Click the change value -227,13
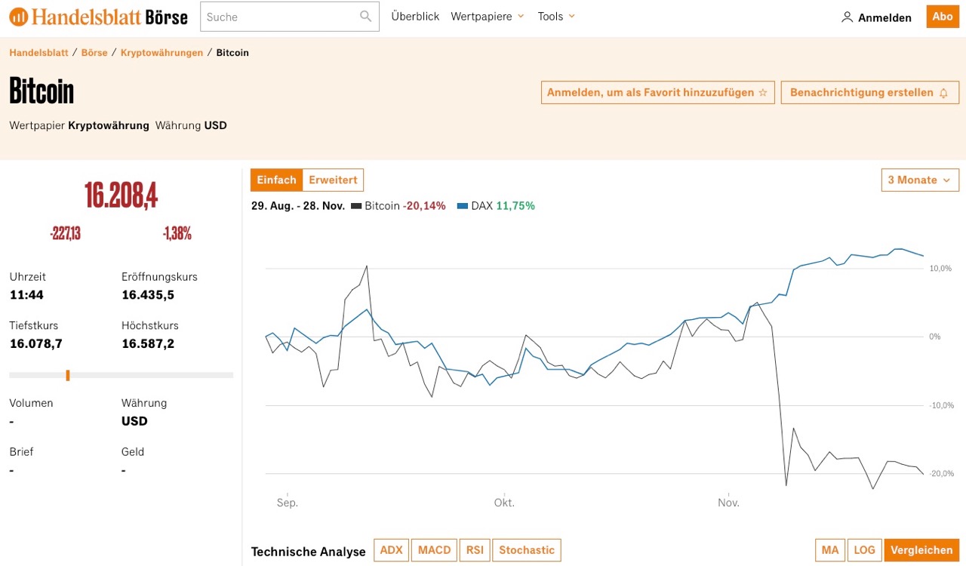This screenshot has height=566, width=966. coord(65,234)
